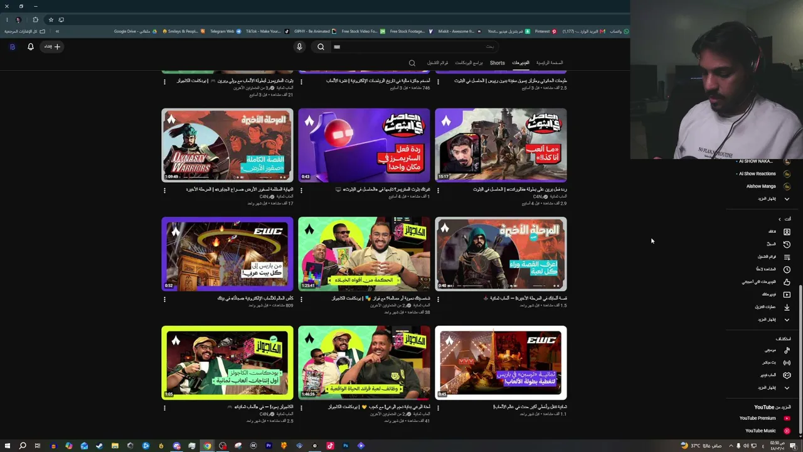Play the 1:05 yellow-background video thumbnail
Image resolution: width=803 pixels, height=452 pixels.
tap(227, 362)
